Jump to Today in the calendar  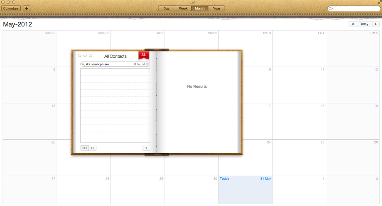364,24
